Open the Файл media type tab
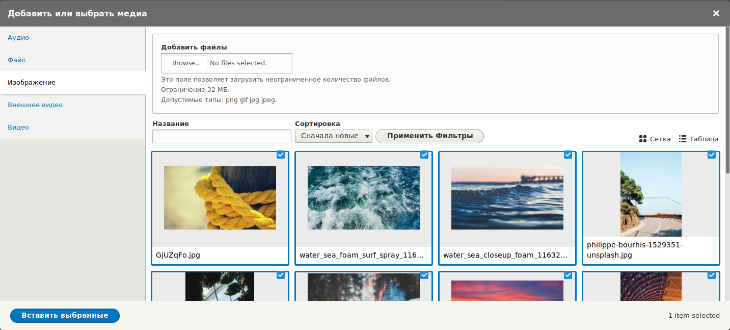 coord(73,60)
